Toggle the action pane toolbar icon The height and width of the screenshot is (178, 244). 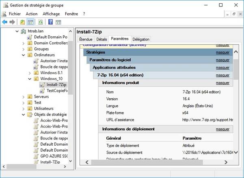coord(58,22)
